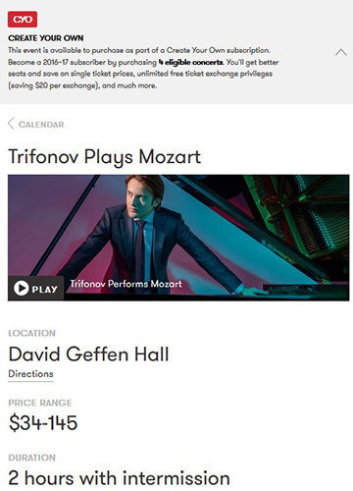Click the subscription description paragraph
The width and height of the screenshot is (353, 491).
click(143, 68)
